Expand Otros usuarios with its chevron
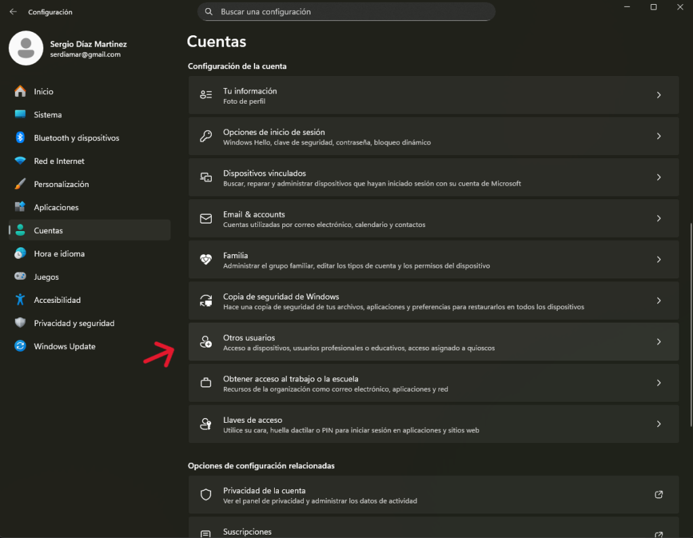Screen dimensions: 693x538 658,342
